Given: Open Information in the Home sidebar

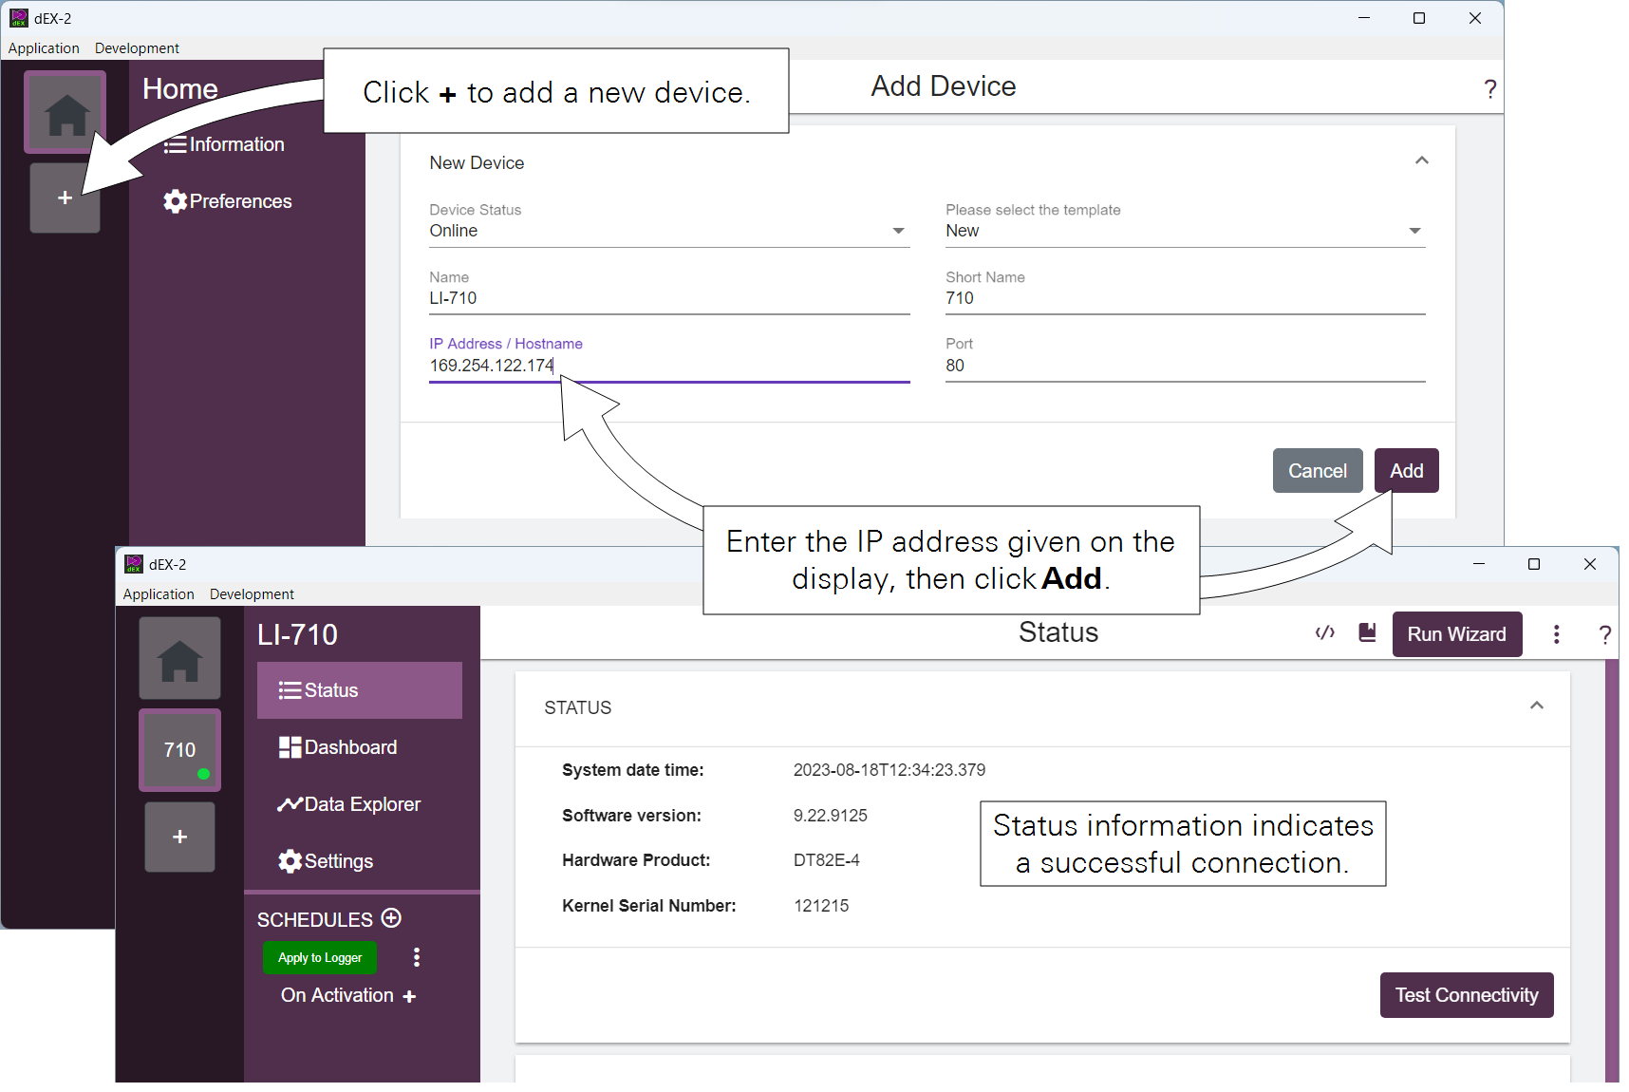Looking at the screenshot, I should [x=224, y=144].
